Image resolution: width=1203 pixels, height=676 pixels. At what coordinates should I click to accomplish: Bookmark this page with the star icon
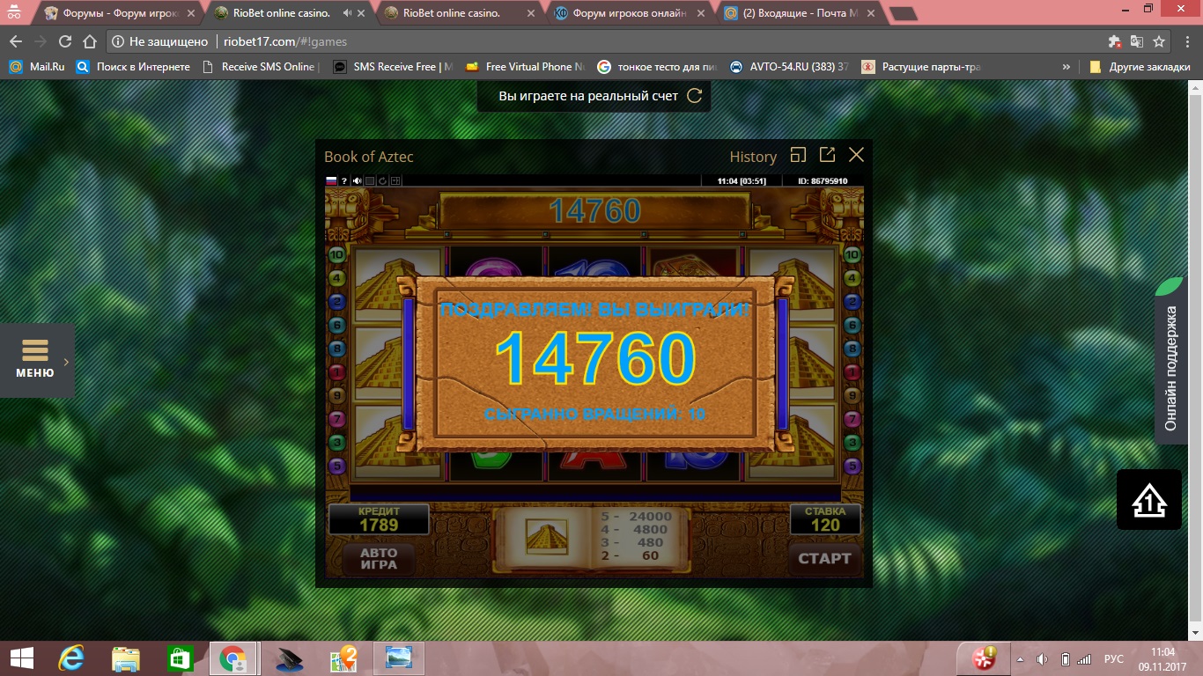[1159, 41]
